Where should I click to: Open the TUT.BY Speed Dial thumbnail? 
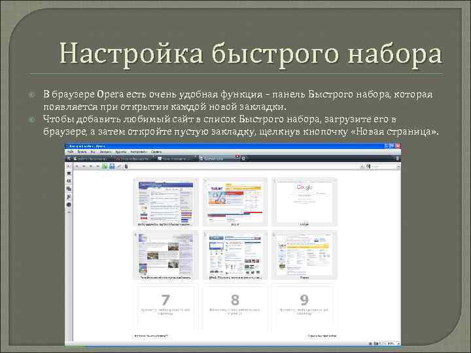[235, 201]
